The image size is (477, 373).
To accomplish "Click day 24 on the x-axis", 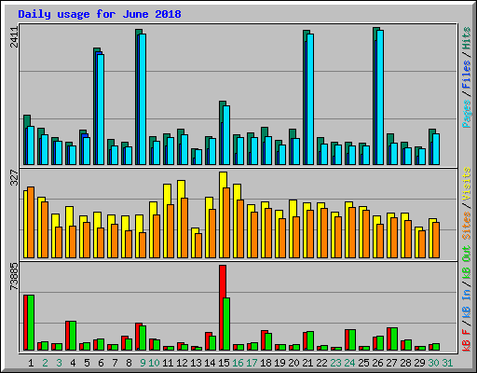I will (349, 363).
